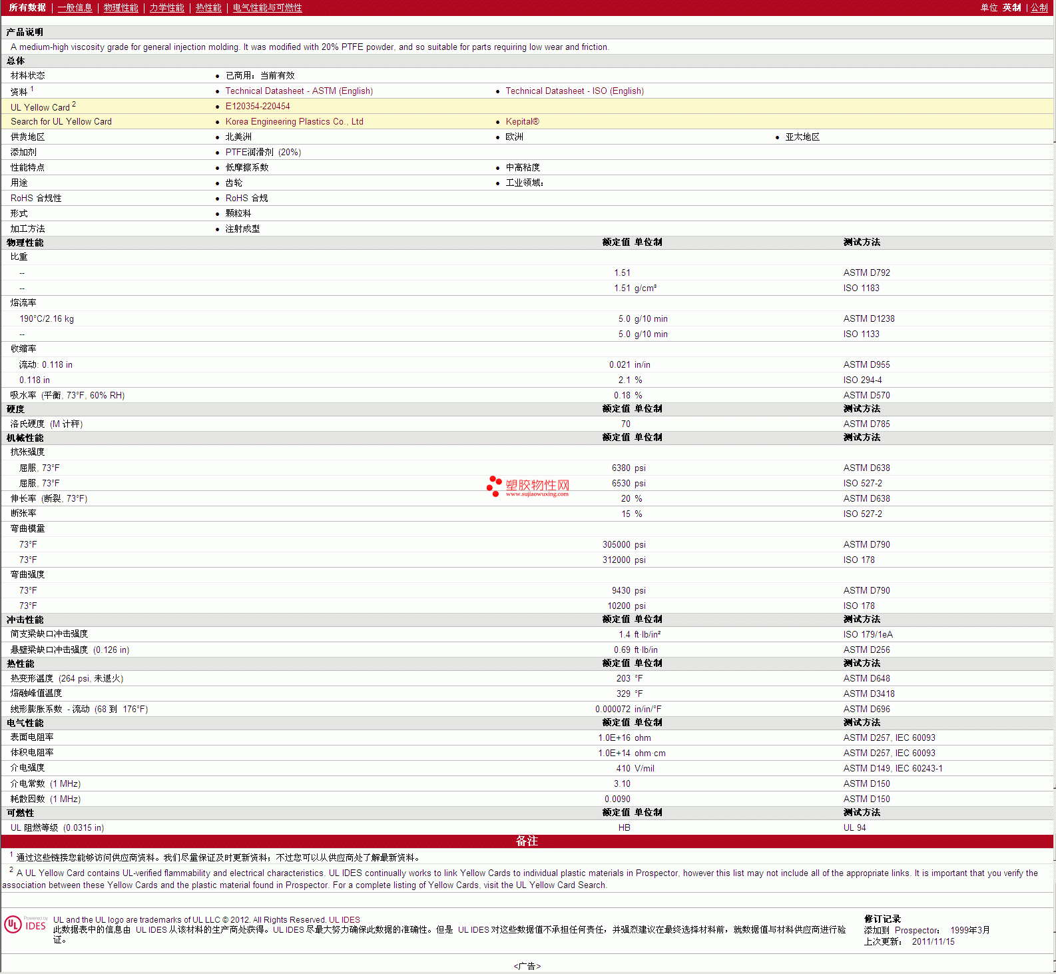Click the 上次更新 date 2011/11/15

tap(933, 942)
